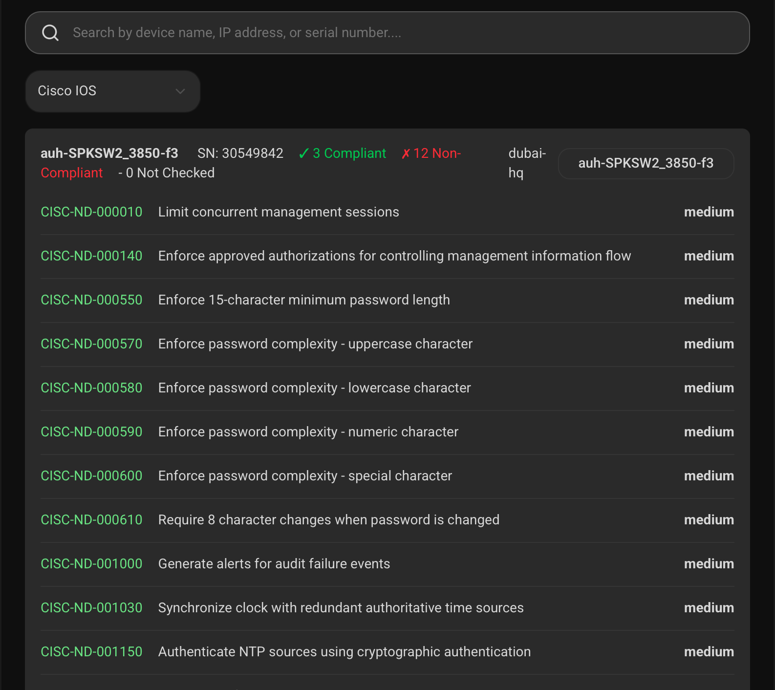
Task: Select 'Enforce approved authorizations' description text
Action: click(x=394, y=256)
